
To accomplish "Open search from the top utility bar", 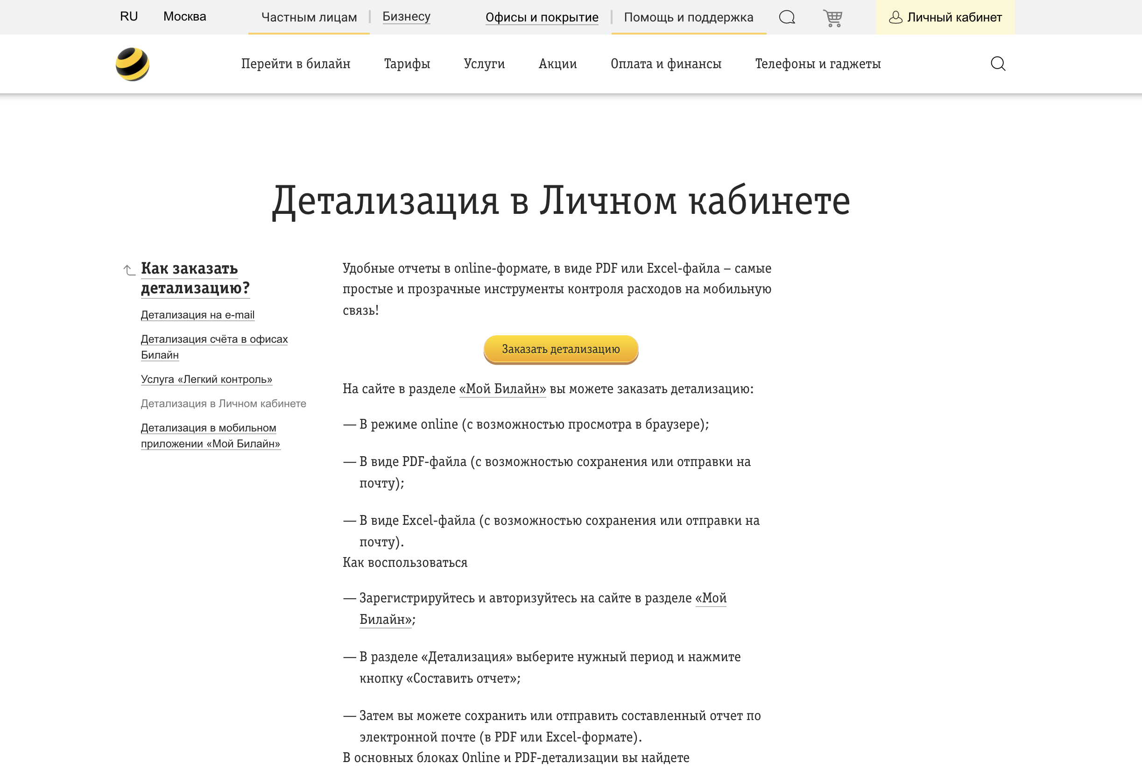I will coord(786,17).
